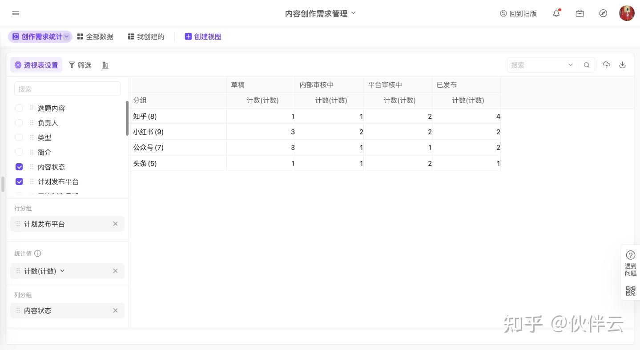Click the magnifier search icon
This screenshot has height=350, width=640.
click(587, 65)
